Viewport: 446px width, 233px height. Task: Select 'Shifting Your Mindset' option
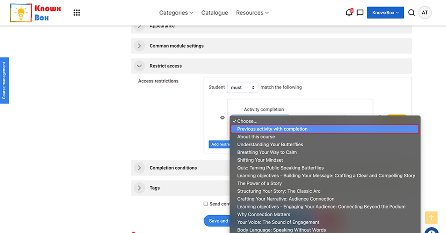[x=325, y=160]
